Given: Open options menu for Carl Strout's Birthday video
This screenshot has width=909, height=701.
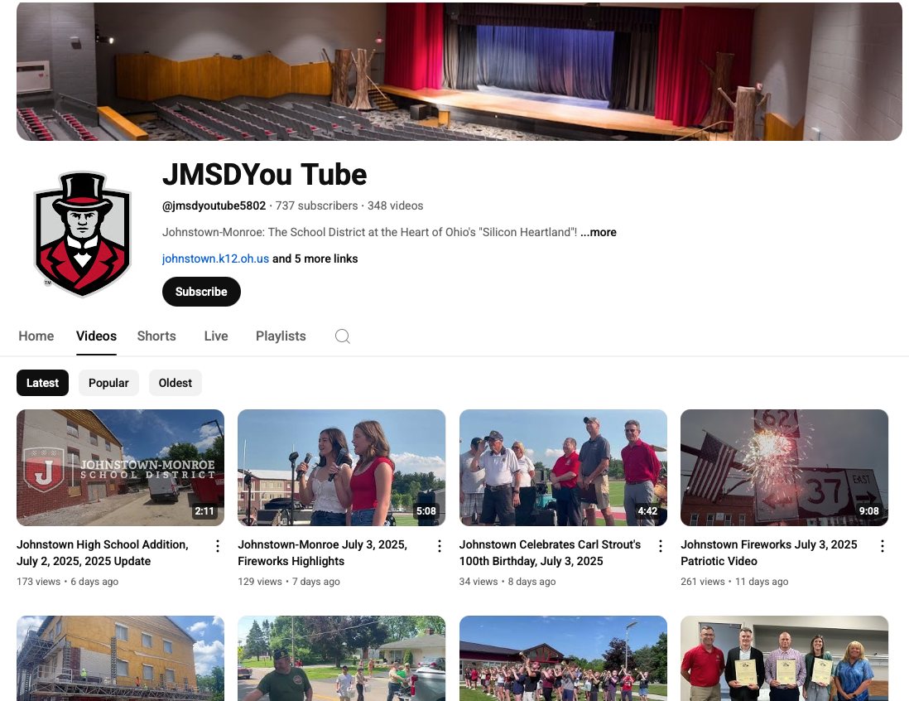Looking at the screenshot, I should (x=661, y=546).
